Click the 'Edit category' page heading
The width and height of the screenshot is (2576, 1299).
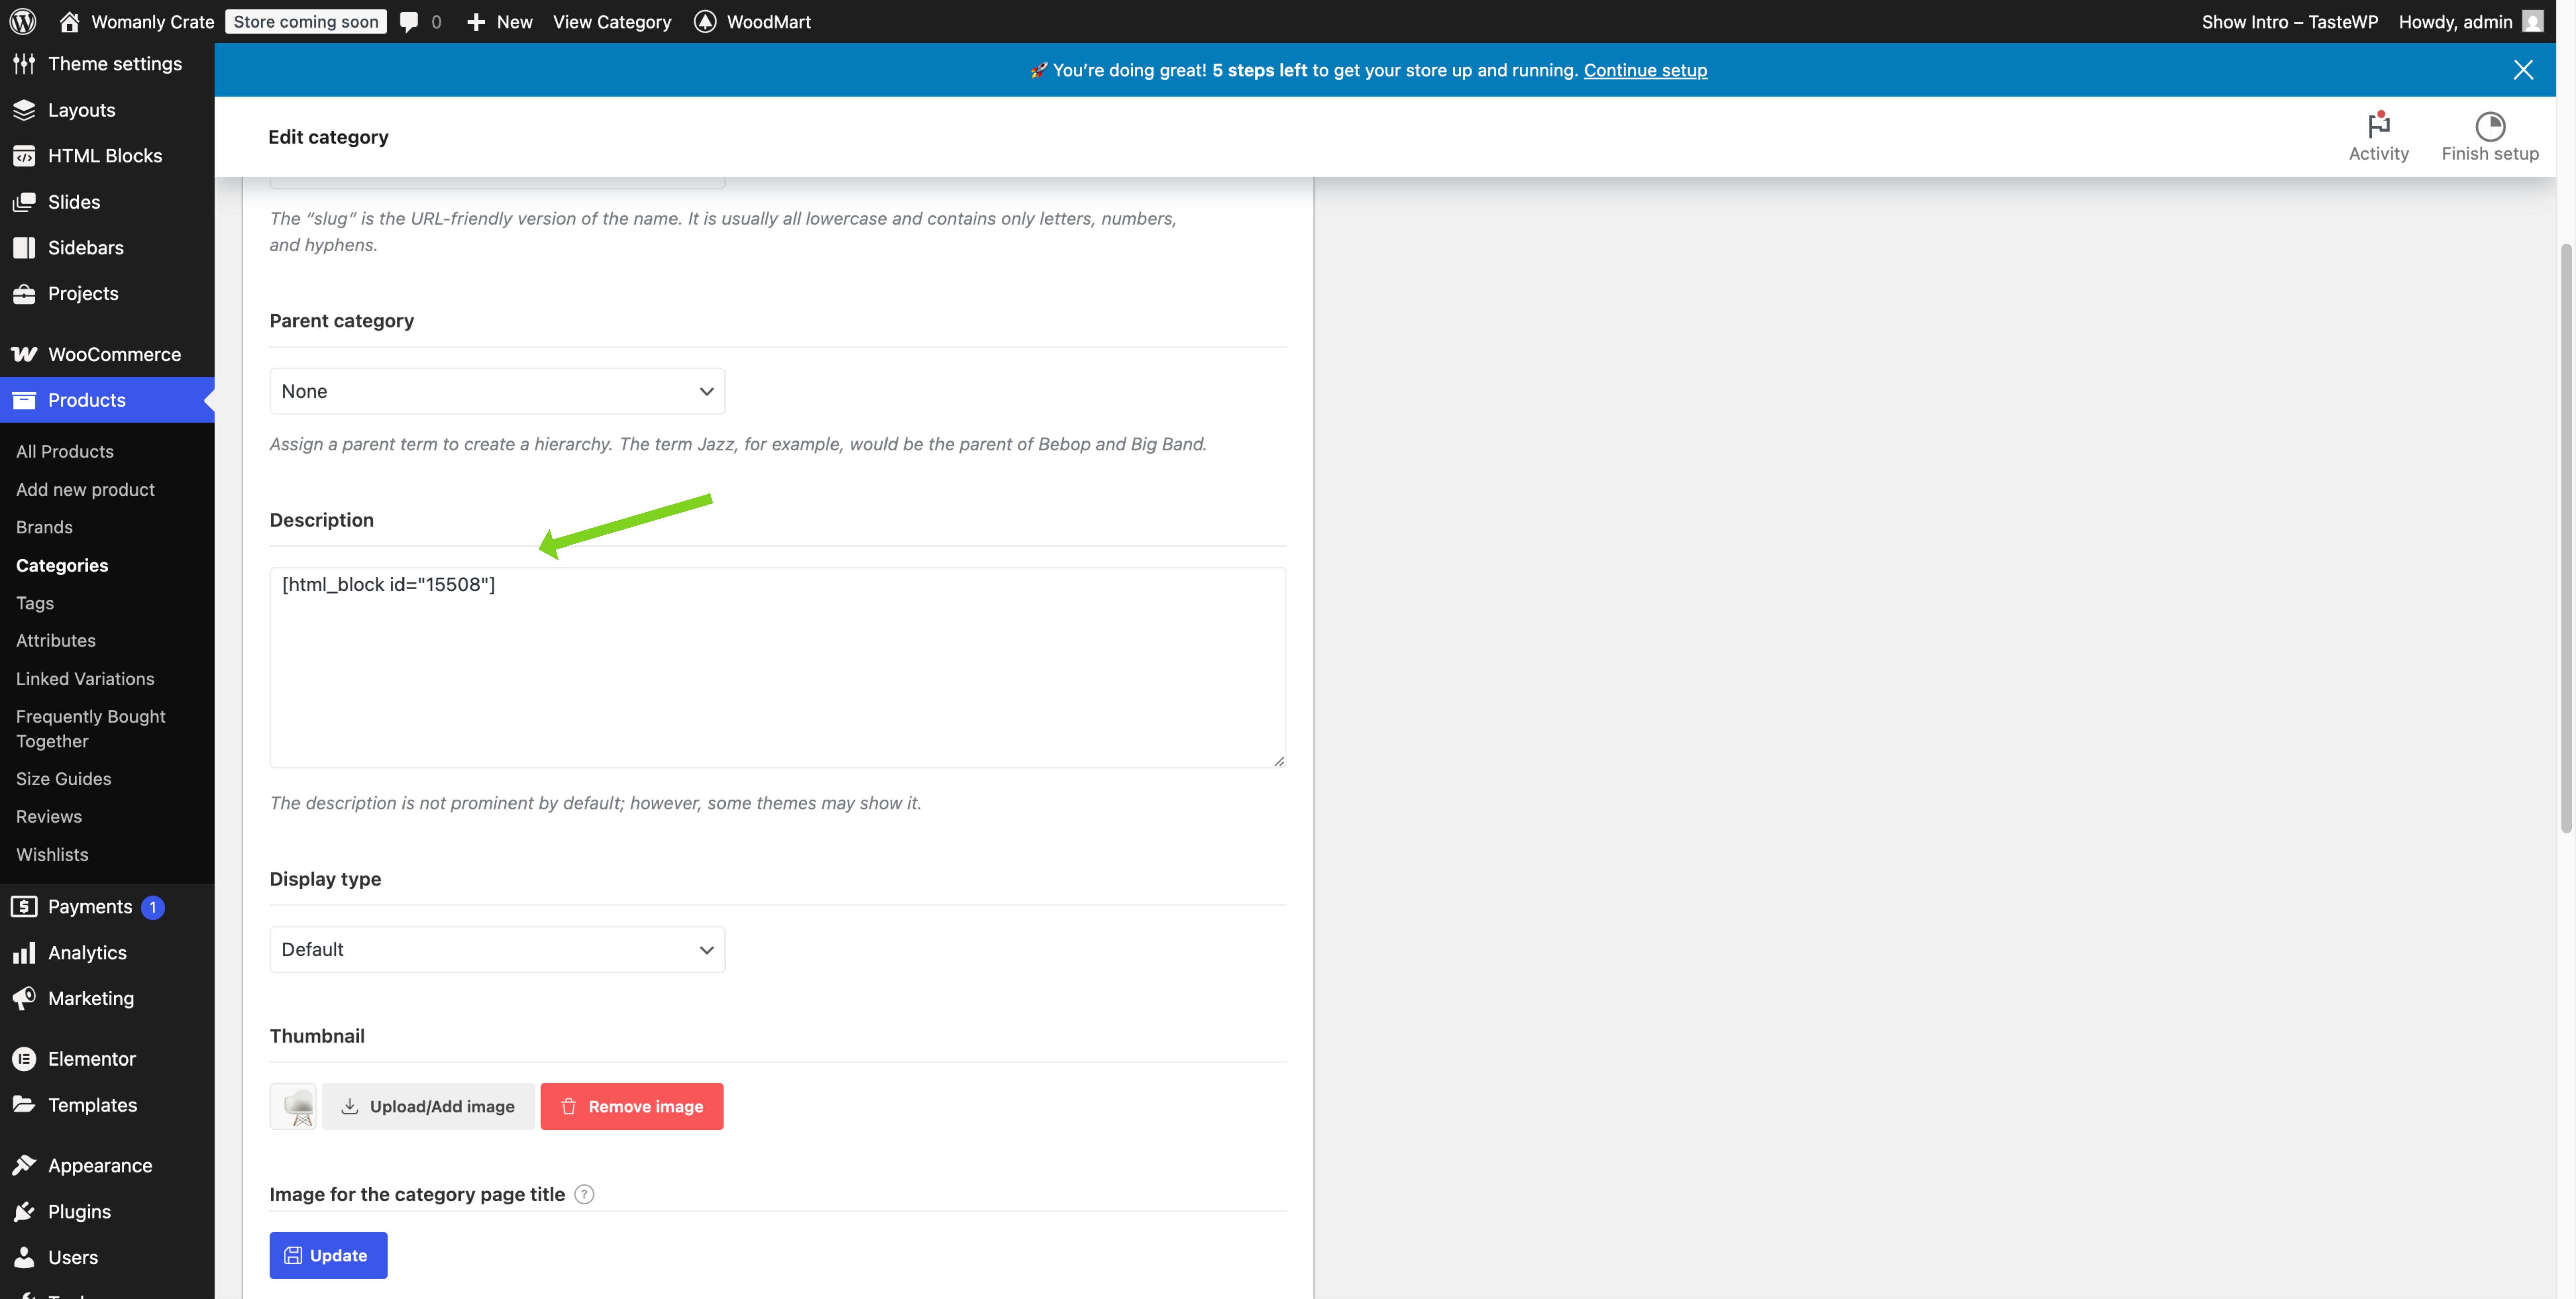[x=328, y=137]
